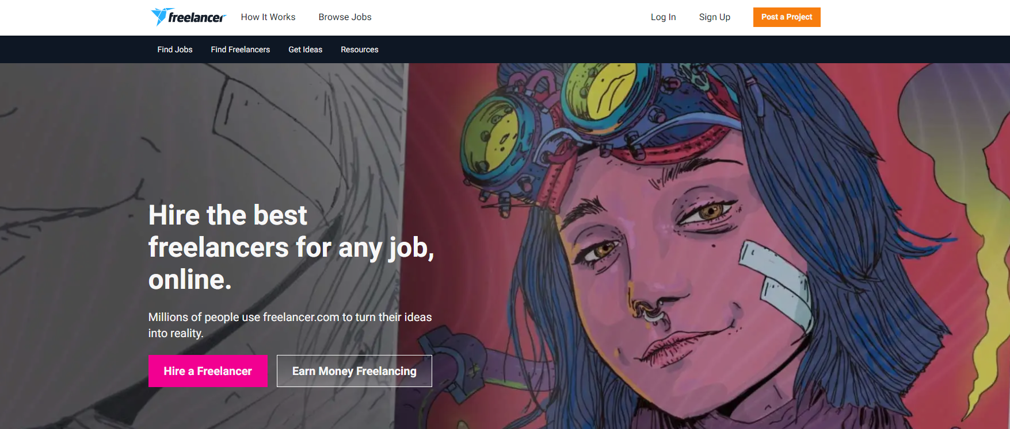Open the Find Freelancers menu item

pos(241,49)
